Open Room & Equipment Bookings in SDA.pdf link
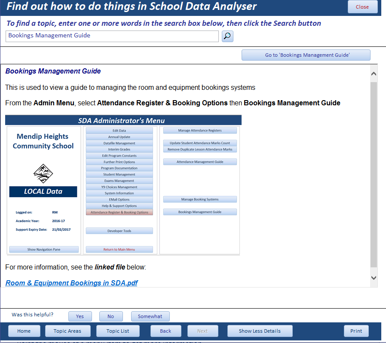Image resolution: width=386 pixels, height=343 pixels. point(71,283)
